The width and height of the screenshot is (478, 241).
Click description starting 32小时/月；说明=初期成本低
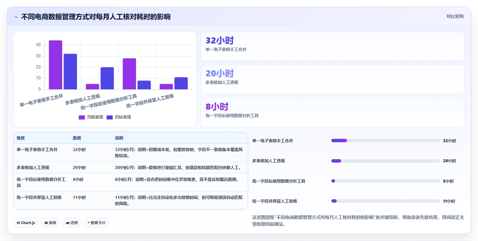point(179,152)
